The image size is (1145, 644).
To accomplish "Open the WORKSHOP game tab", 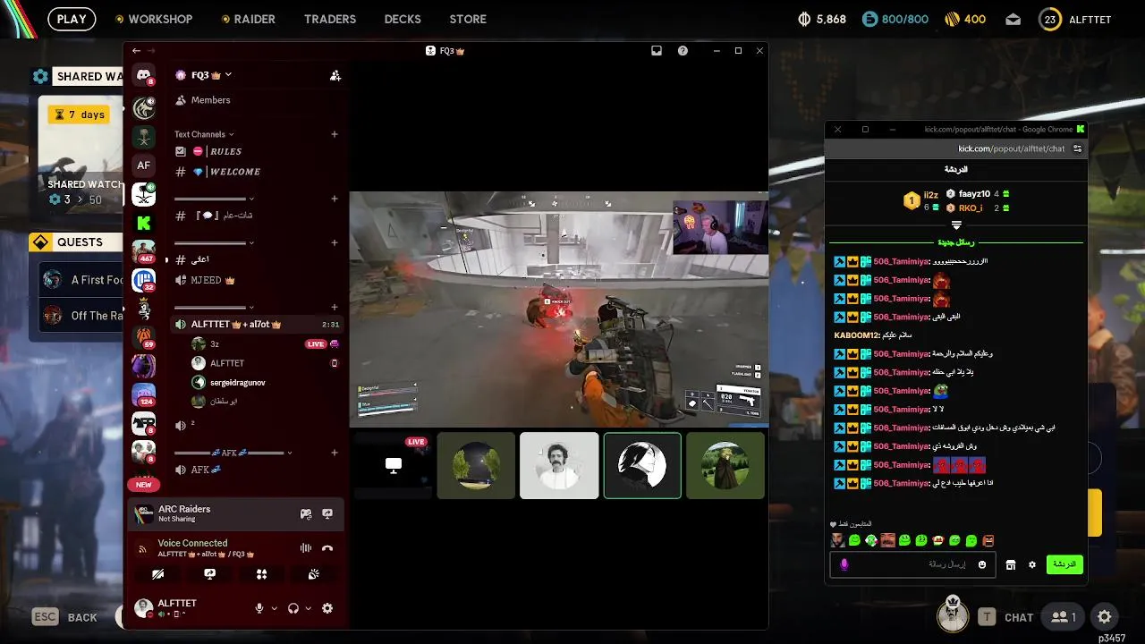I will [154, 19].
